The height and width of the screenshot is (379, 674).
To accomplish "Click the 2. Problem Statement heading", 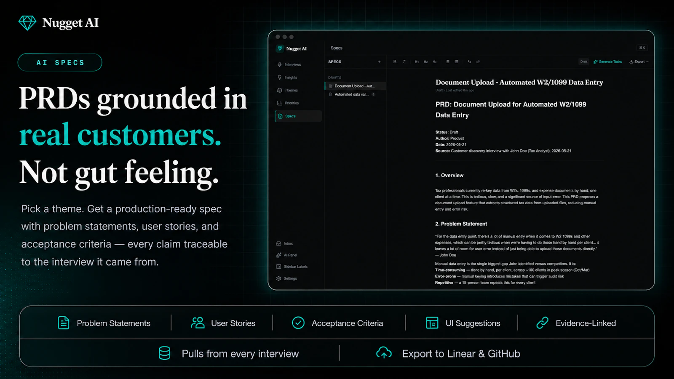I will 461,224.
